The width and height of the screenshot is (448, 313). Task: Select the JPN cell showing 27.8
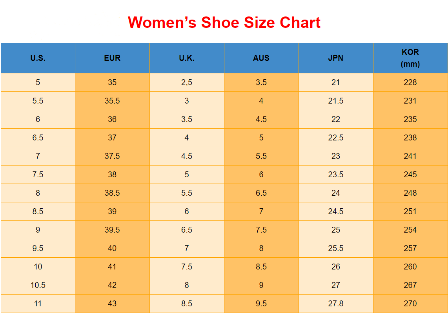(x=336, y=304)
